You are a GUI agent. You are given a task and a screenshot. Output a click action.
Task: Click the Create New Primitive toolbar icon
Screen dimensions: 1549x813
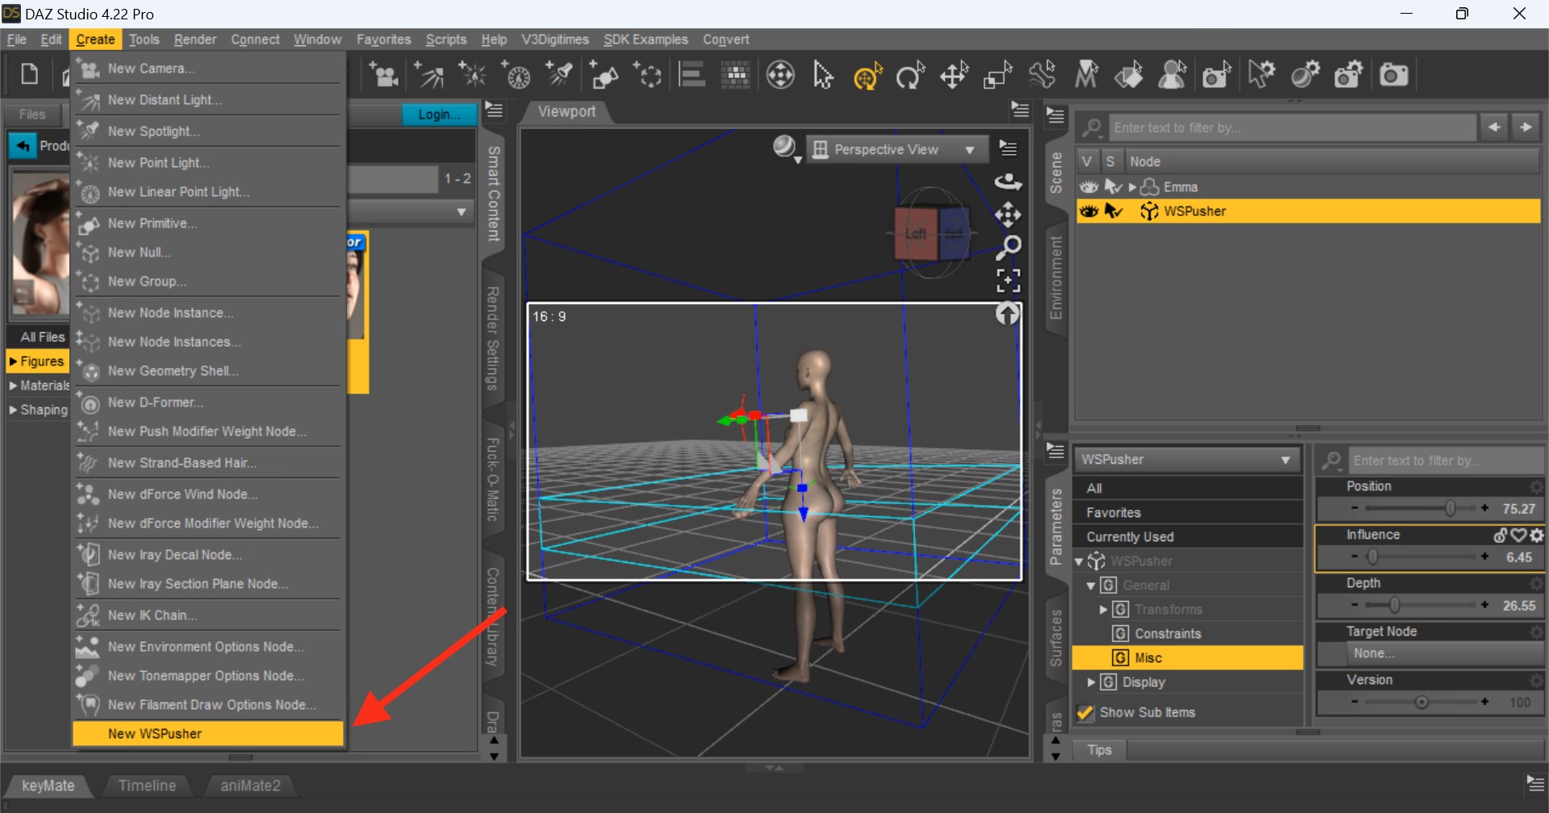click(604, 75)
